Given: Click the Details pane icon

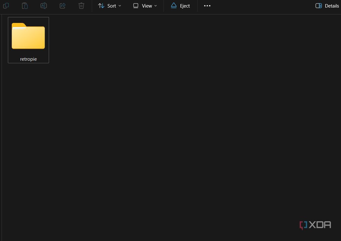Looking at the screenshot, I should pos(318,6).
